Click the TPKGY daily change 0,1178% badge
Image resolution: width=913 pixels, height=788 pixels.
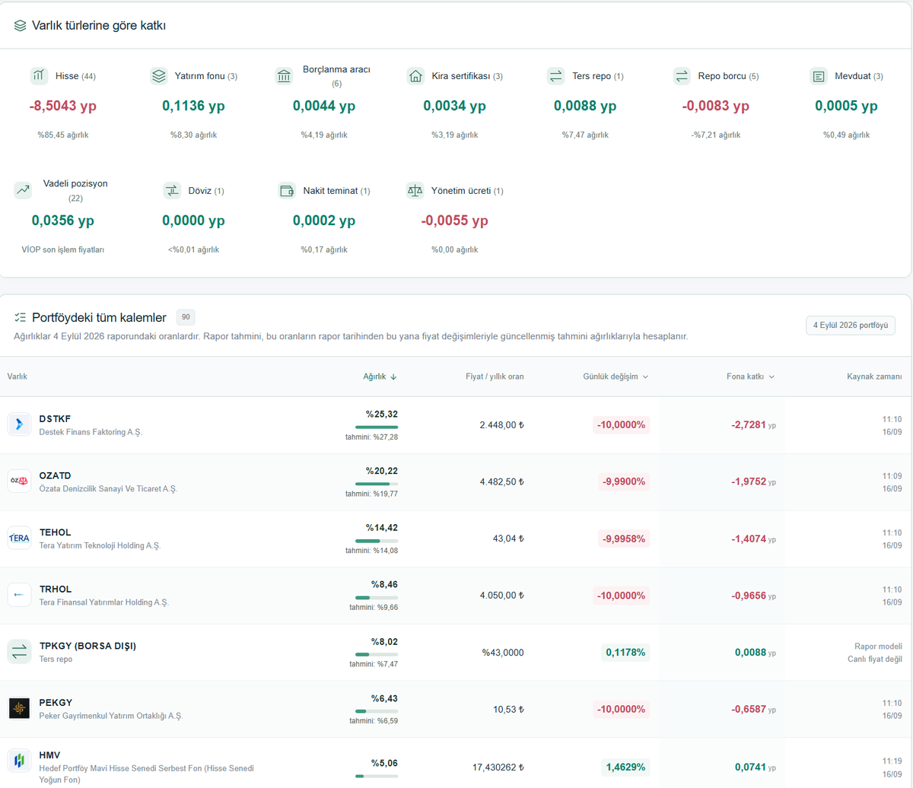(625, 653)
